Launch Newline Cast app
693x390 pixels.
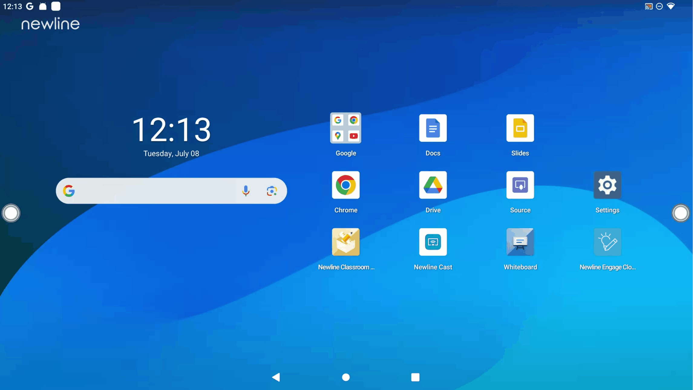[x=433, y=242]
